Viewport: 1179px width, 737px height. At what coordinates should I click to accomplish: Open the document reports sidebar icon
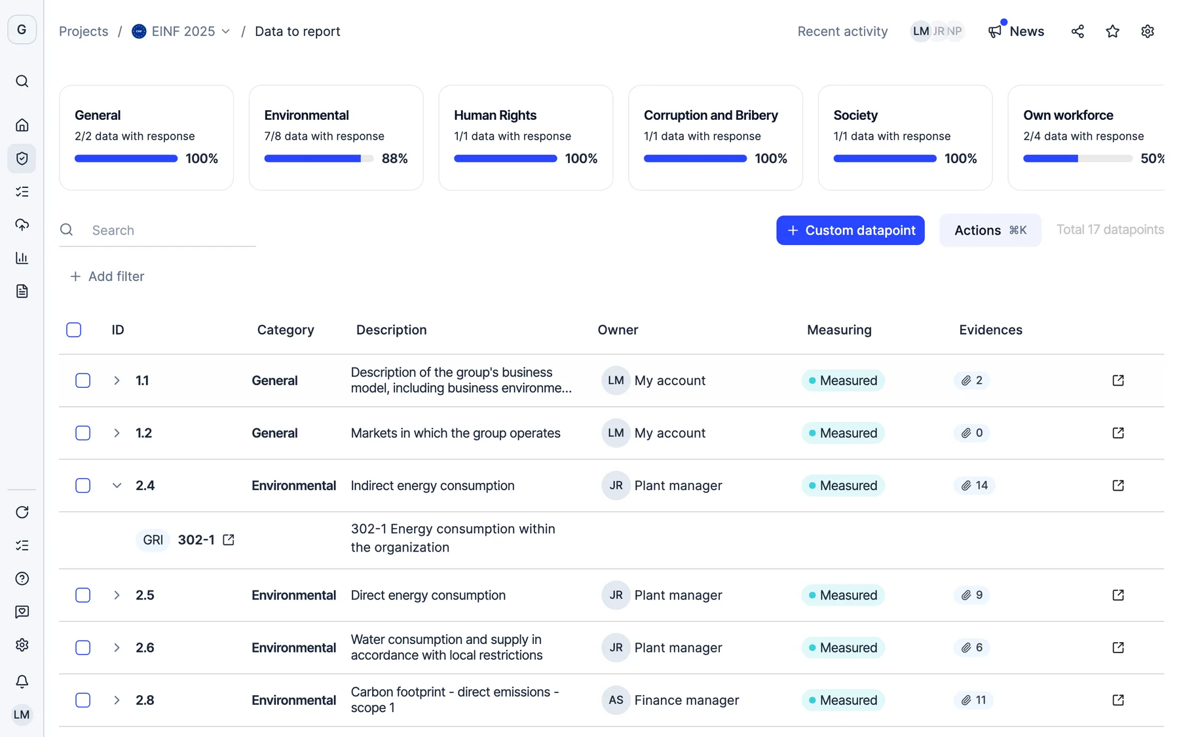click(22, 291)
